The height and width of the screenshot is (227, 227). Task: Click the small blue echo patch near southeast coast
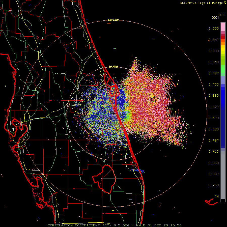137,171
